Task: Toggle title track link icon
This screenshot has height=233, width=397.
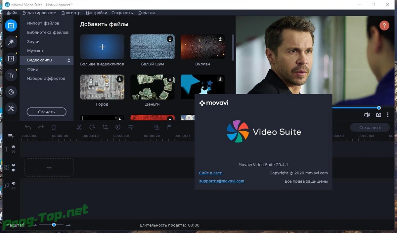Action: pyautogui.click(x=14, y=151)
